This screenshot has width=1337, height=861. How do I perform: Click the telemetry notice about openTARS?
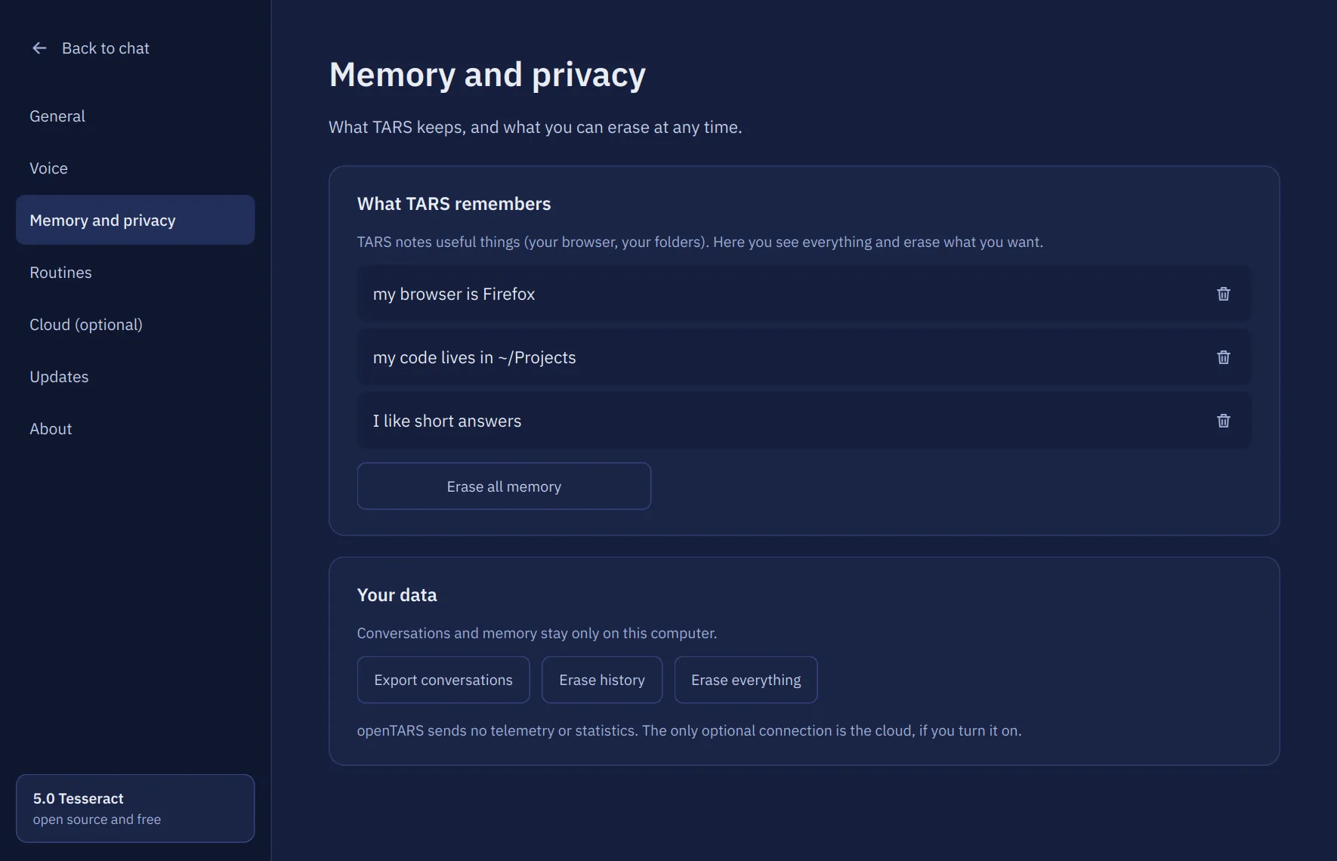point(689,730)
